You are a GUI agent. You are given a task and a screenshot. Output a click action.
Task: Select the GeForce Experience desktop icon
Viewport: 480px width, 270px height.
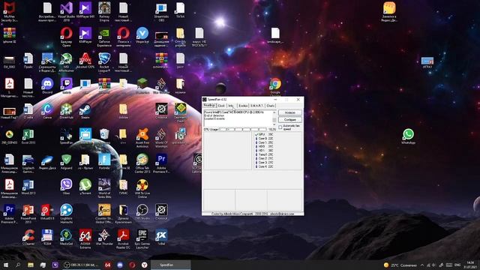(x=104, y=37)
